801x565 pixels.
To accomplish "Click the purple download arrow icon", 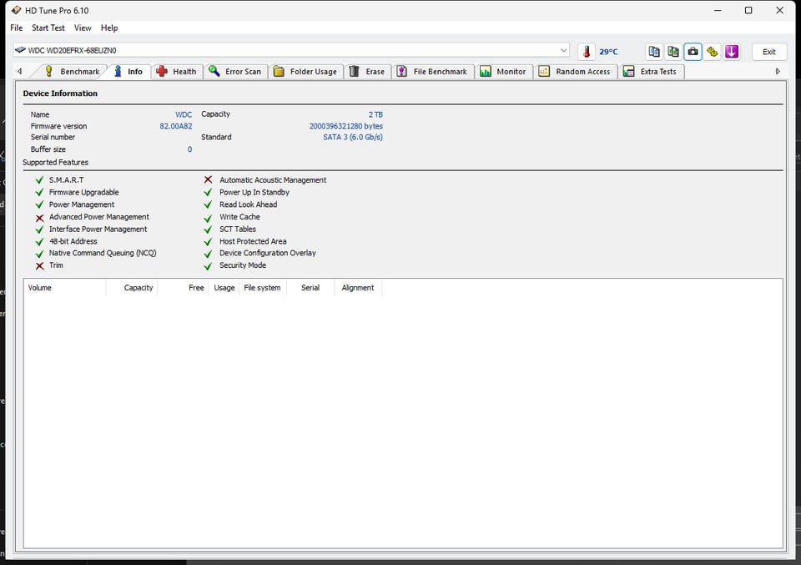I will click(x=732, y=52).
